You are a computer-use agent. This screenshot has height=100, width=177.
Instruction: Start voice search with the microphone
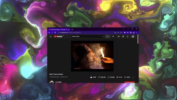[x=113, y=36]
